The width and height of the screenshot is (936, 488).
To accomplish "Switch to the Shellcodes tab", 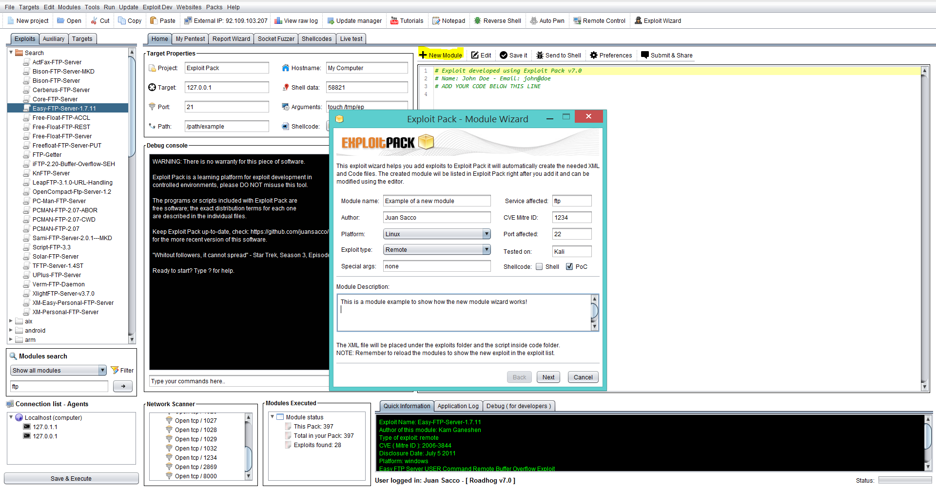I will coord(316,39).
